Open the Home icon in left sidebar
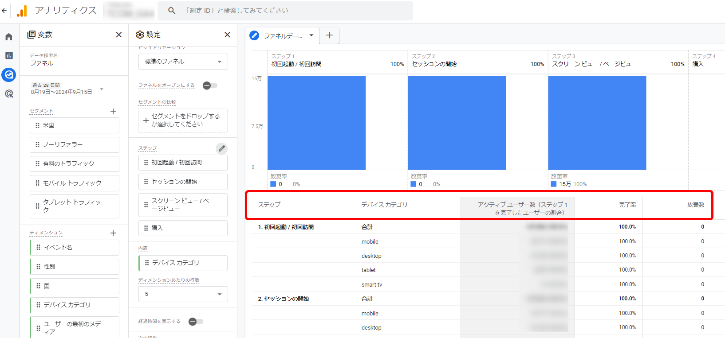This screenshot has width=725, height=338. coord(9,37)
